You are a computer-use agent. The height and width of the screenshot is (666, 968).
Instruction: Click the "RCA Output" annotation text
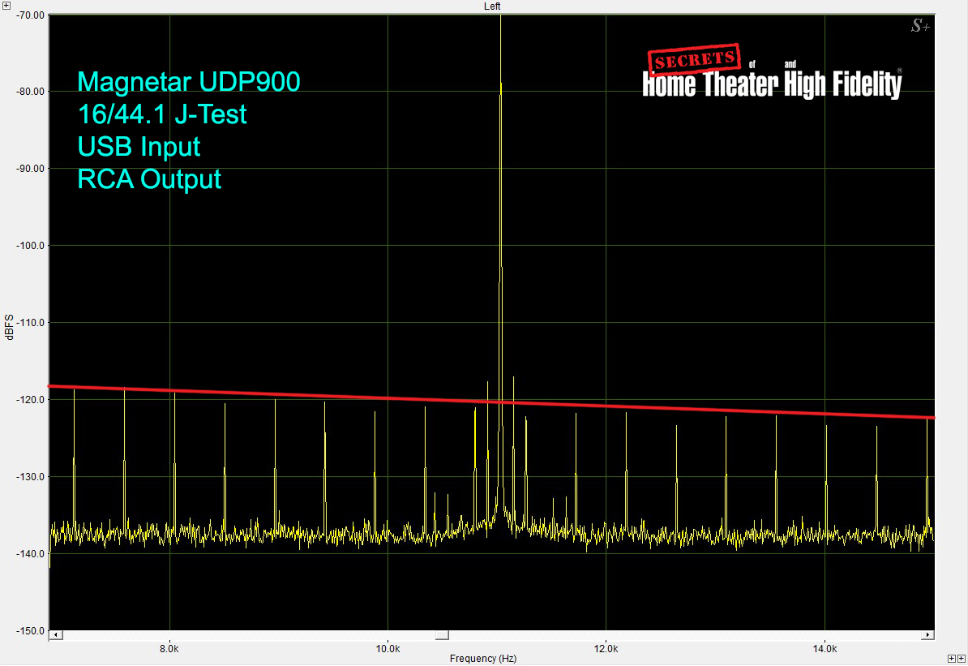coord(149,179)
